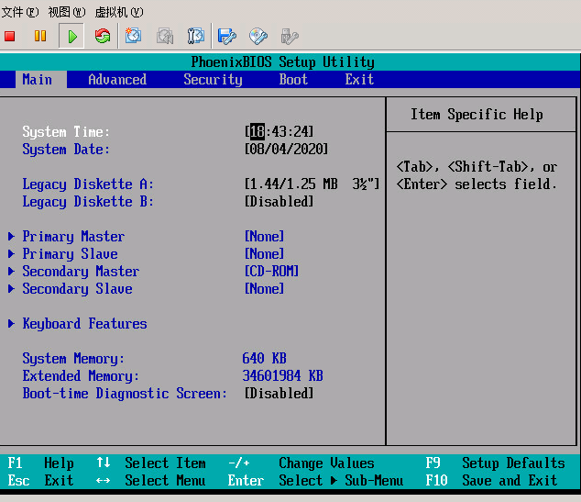Switch to the Exit BIOS tab
Viewport: 581px width, 502px height.
click(x=359, y=80)
